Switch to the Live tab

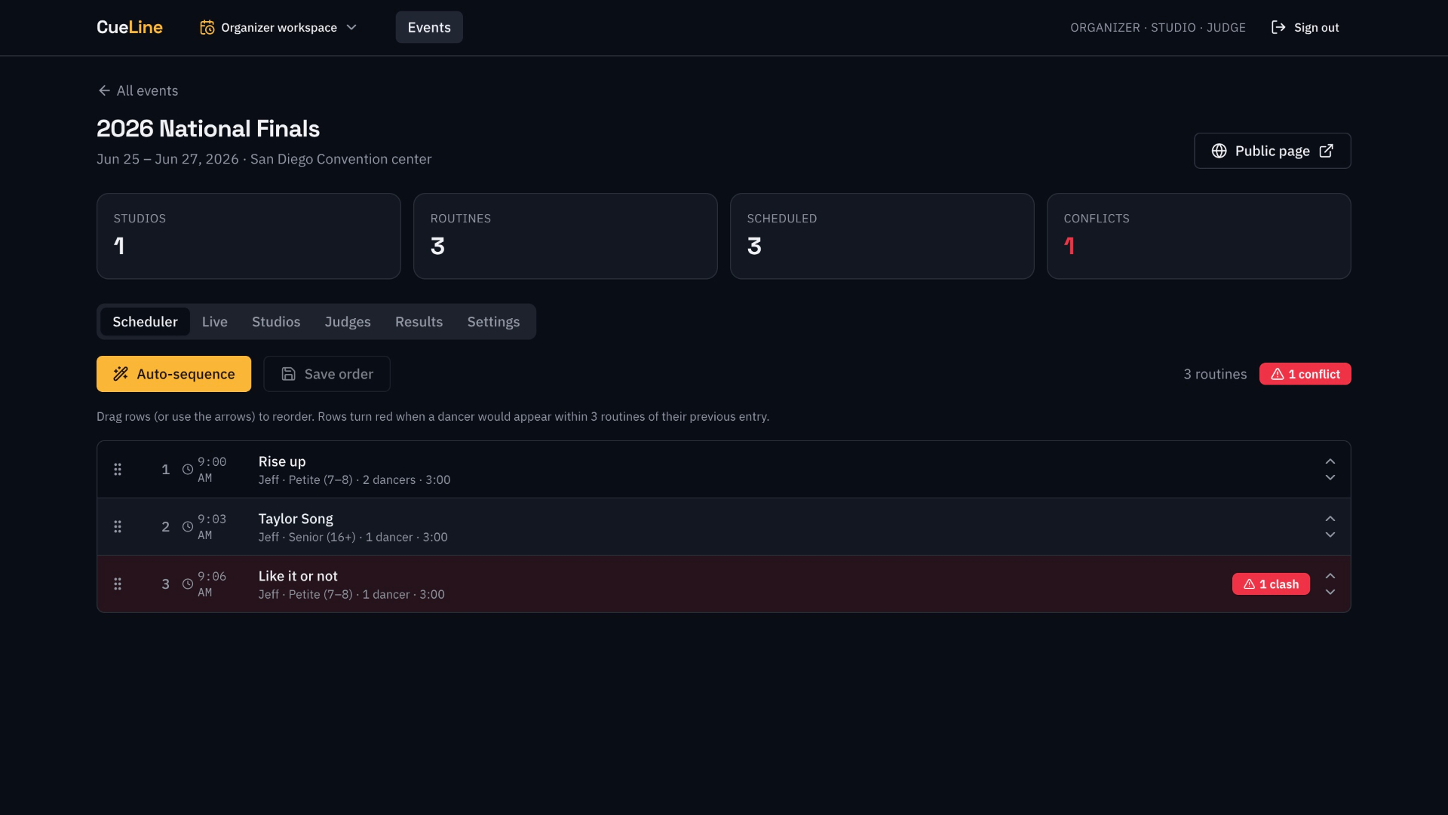click(x=215, y=322)
